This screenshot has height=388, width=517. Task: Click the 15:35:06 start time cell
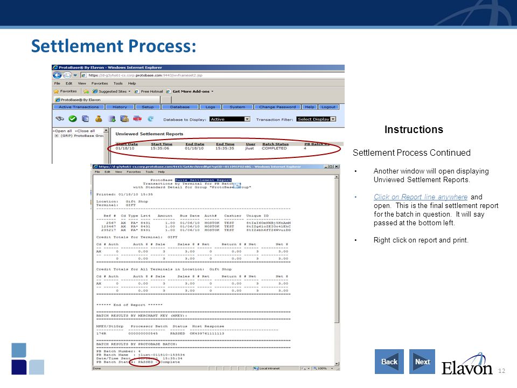click(x=160, y=149)
